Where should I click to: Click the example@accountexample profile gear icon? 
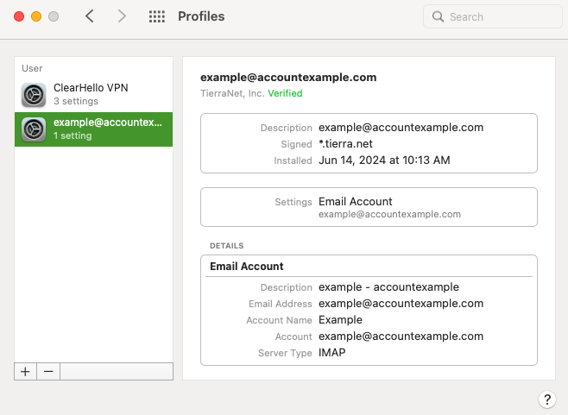coord(34,129)
